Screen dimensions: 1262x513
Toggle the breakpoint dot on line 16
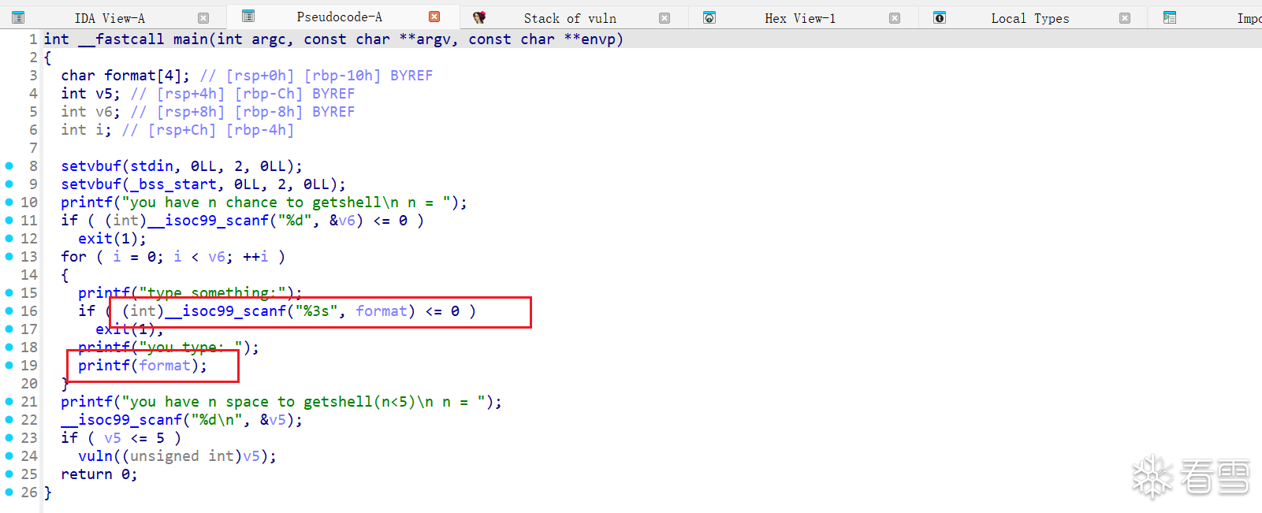coord(9,310)
